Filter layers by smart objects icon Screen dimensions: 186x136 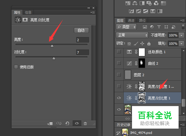coord(173,27)
